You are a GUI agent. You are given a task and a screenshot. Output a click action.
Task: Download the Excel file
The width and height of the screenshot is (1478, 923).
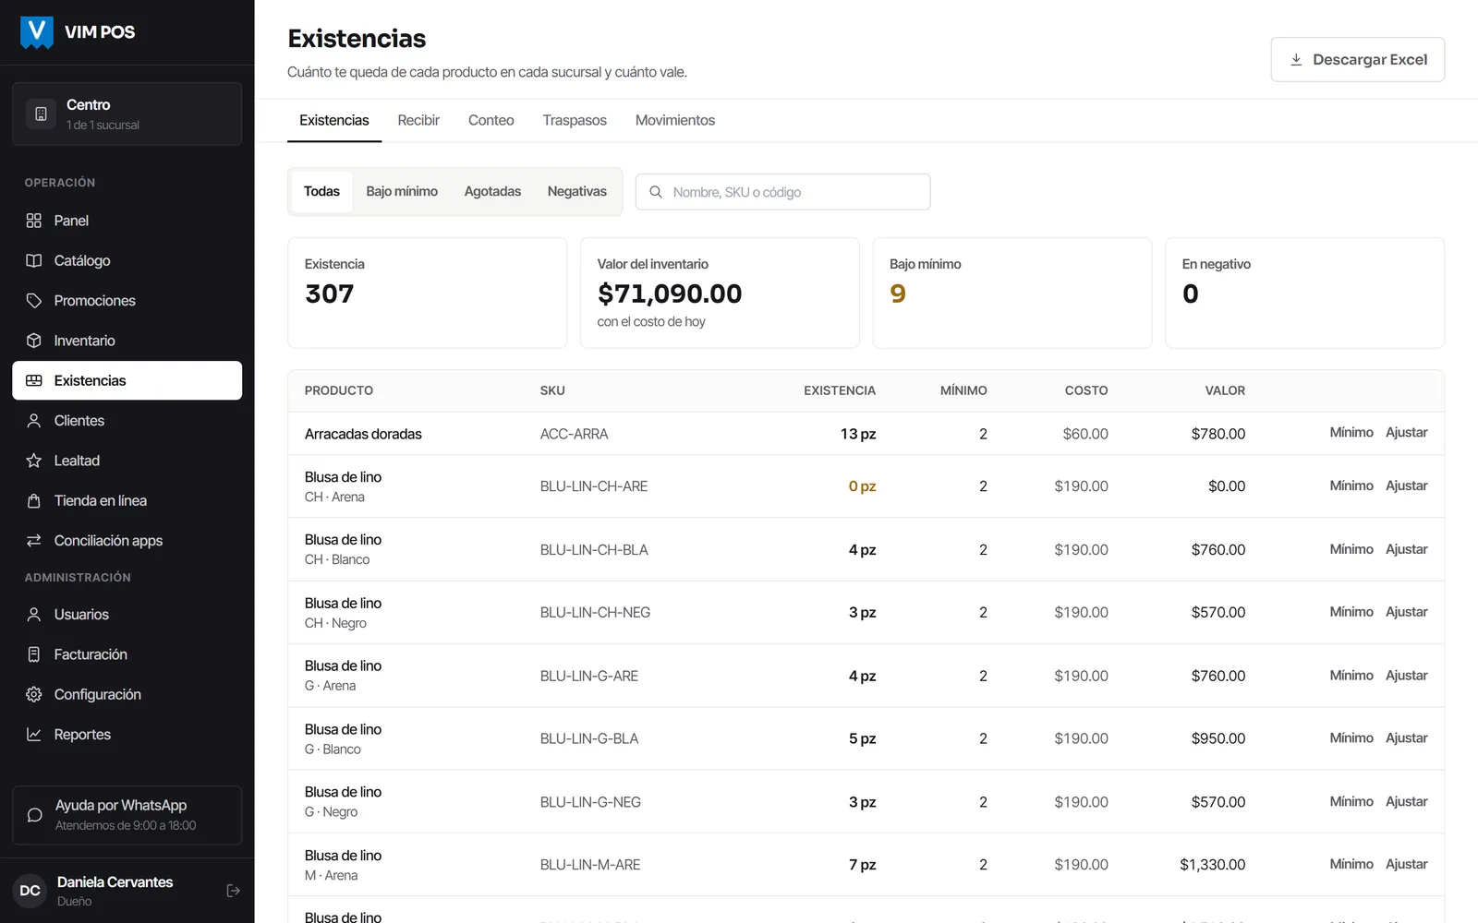pos(1358,59)
